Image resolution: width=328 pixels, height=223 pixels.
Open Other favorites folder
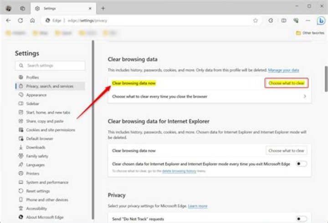point(310,33)
